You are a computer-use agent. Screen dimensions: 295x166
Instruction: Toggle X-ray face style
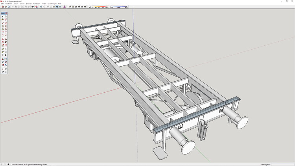pos(41,7)
